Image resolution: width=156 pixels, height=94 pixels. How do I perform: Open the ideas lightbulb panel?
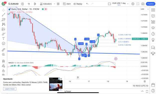point(153,40)
